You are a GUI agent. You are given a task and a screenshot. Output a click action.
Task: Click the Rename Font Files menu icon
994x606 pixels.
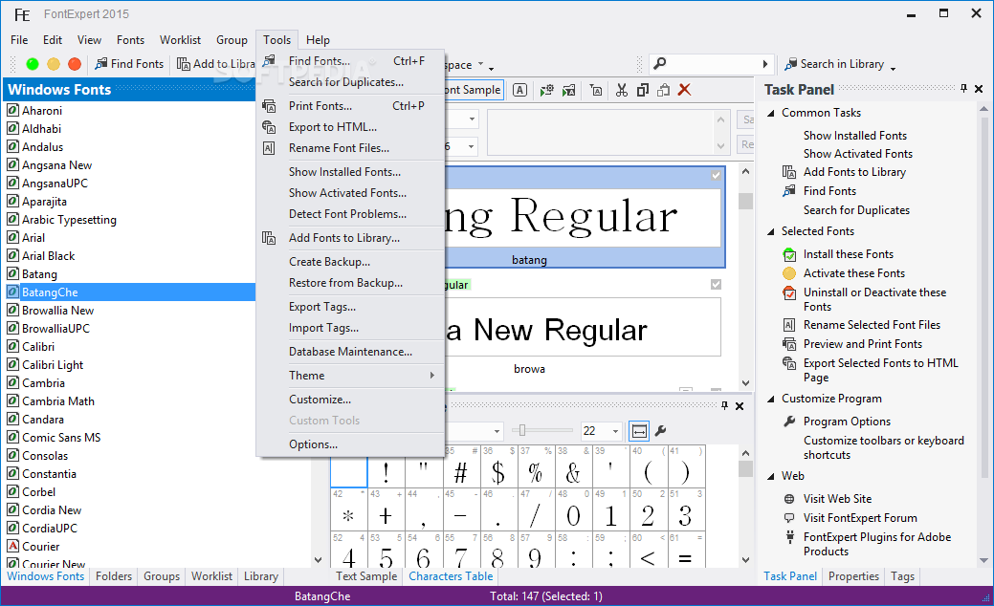(x=269, y=148)
